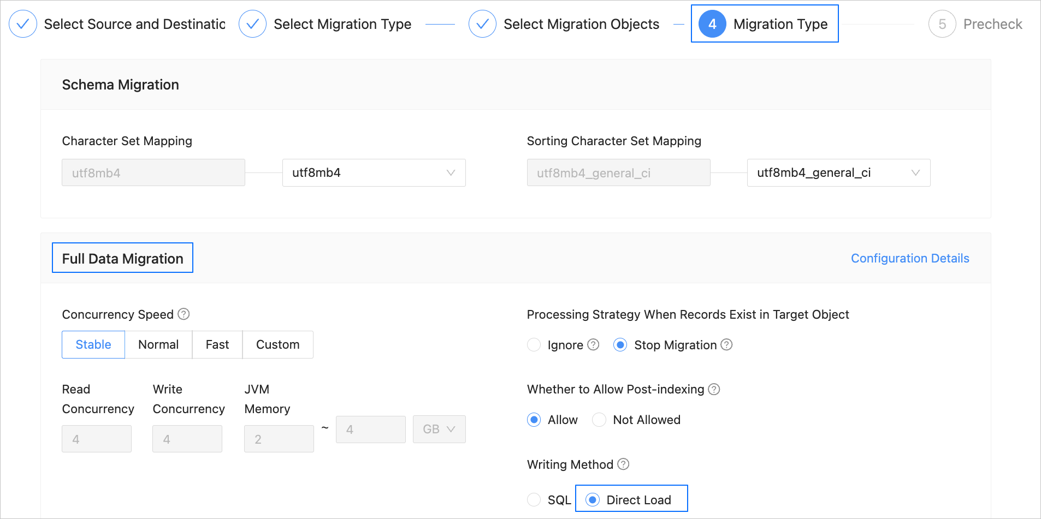The height and width of the screenshot is (519, 1041).
Task: Select Direct Load writing method
Action: tap(593, 500)
